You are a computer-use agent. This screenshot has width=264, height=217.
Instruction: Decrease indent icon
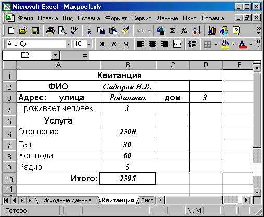(192, 44)
